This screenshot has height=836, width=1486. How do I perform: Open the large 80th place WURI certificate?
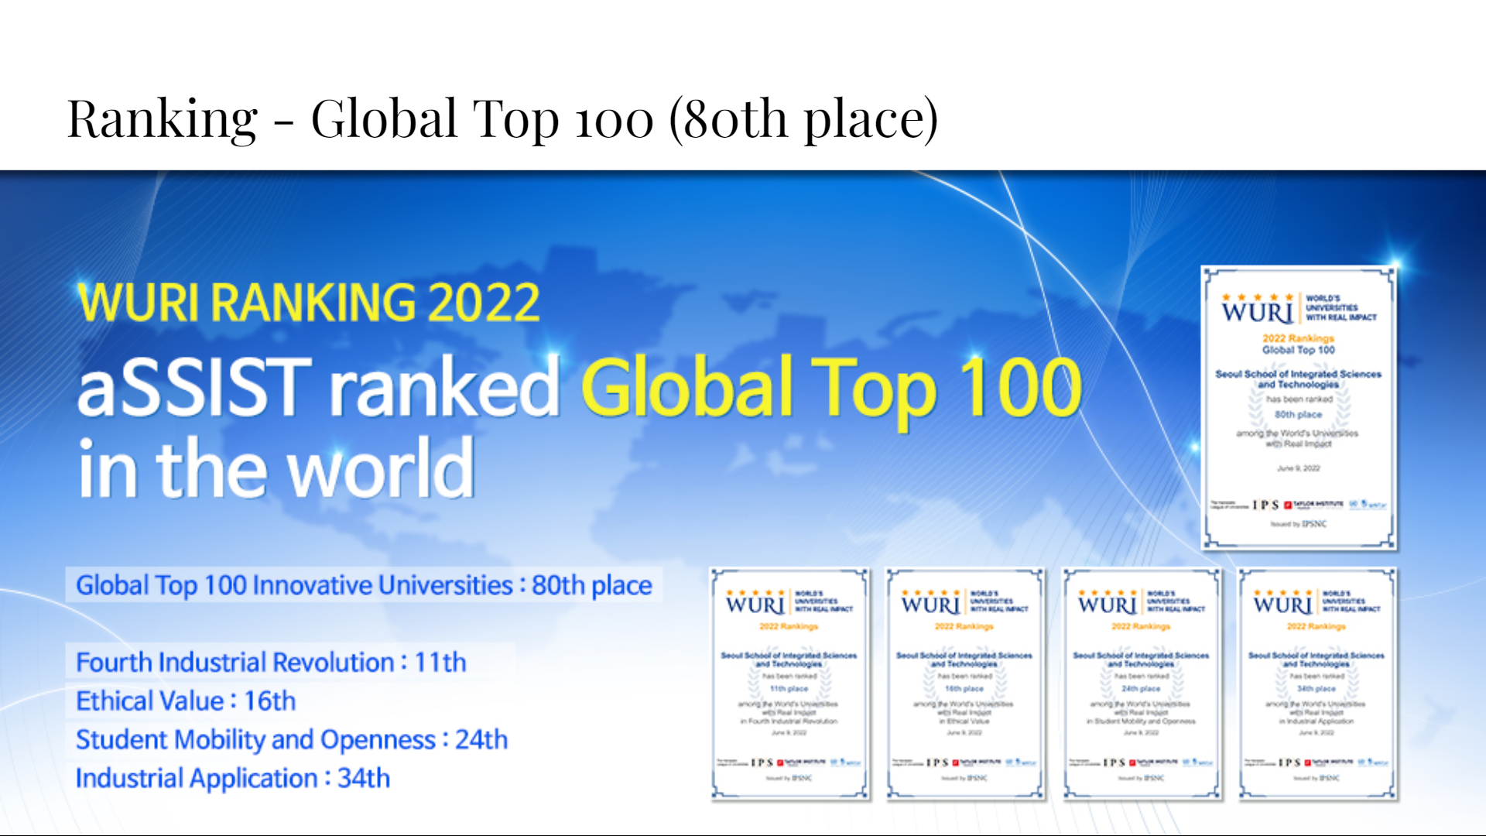(1299, 408)
